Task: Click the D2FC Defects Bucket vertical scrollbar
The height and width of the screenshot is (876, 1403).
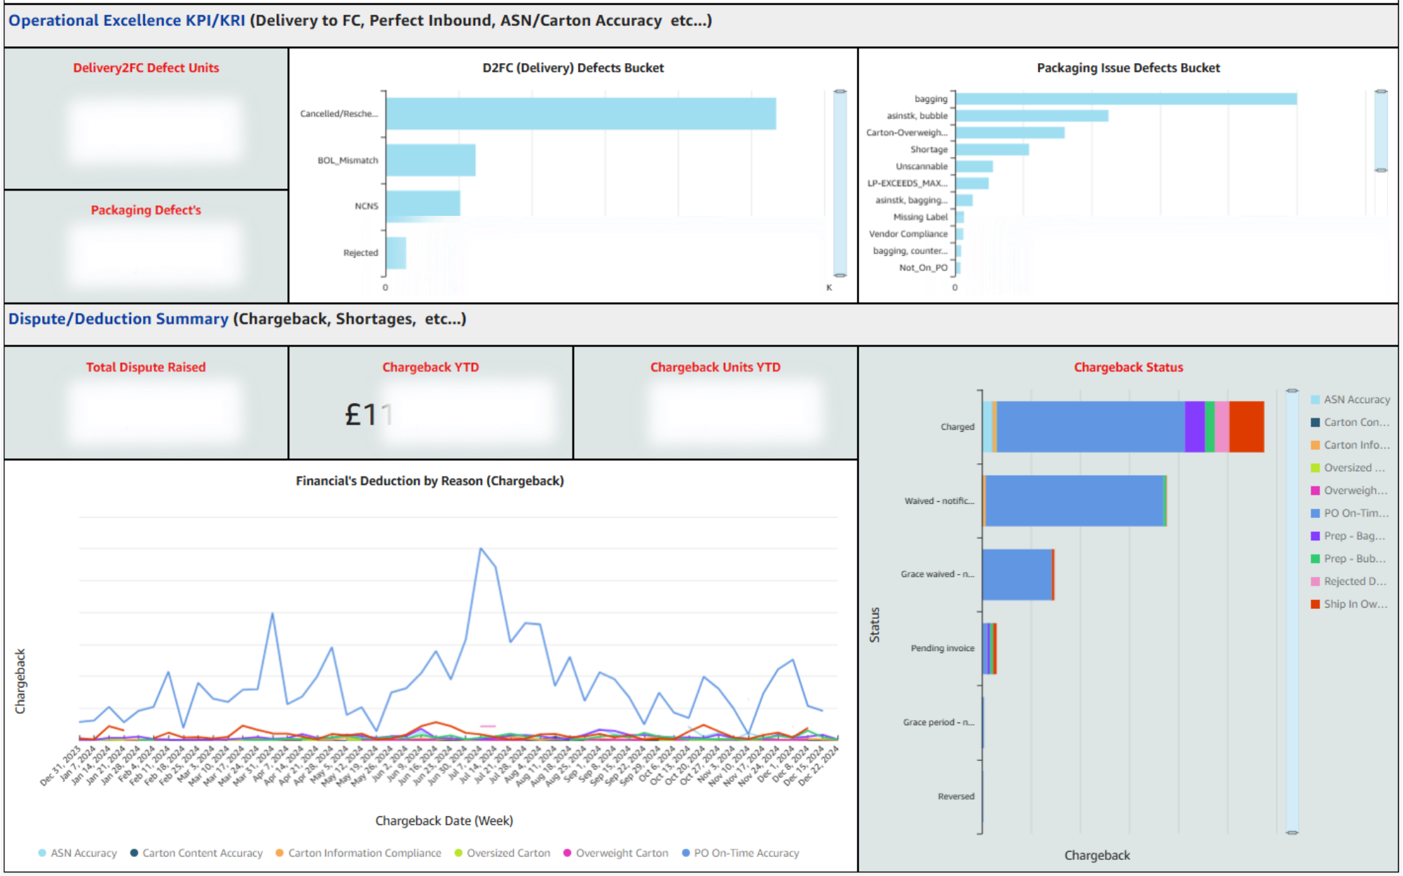Action: pos(840,182)
